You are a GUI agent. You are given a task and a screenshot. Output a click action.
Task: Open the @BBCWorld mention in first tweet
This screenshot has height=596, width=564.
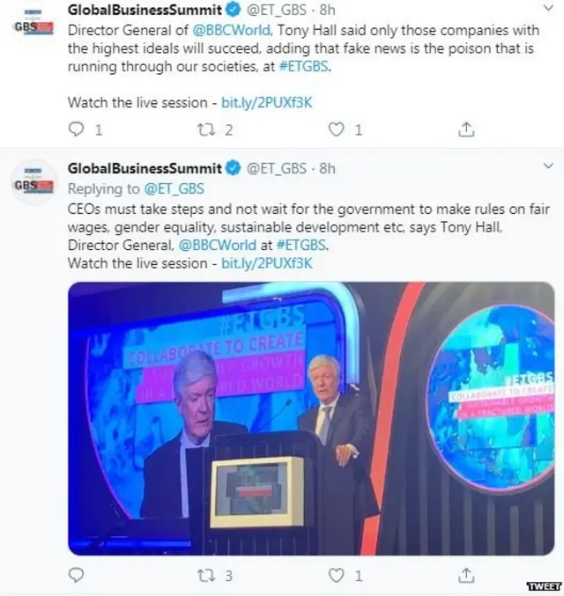(x=232, y=30)
